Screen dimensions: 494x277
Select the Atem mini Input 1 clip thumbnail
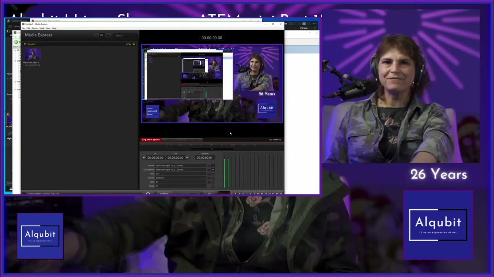[x=32, y=54]
